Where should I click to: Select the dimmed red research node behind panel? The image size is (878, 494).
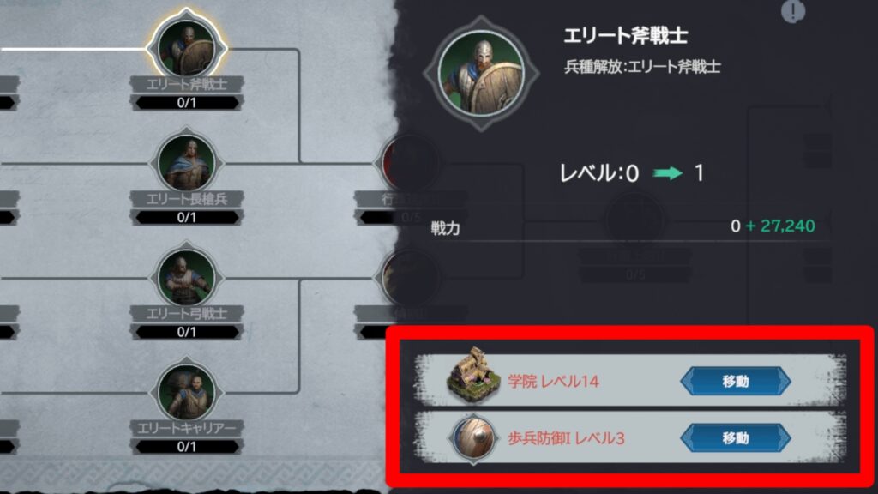pos(407,163)
